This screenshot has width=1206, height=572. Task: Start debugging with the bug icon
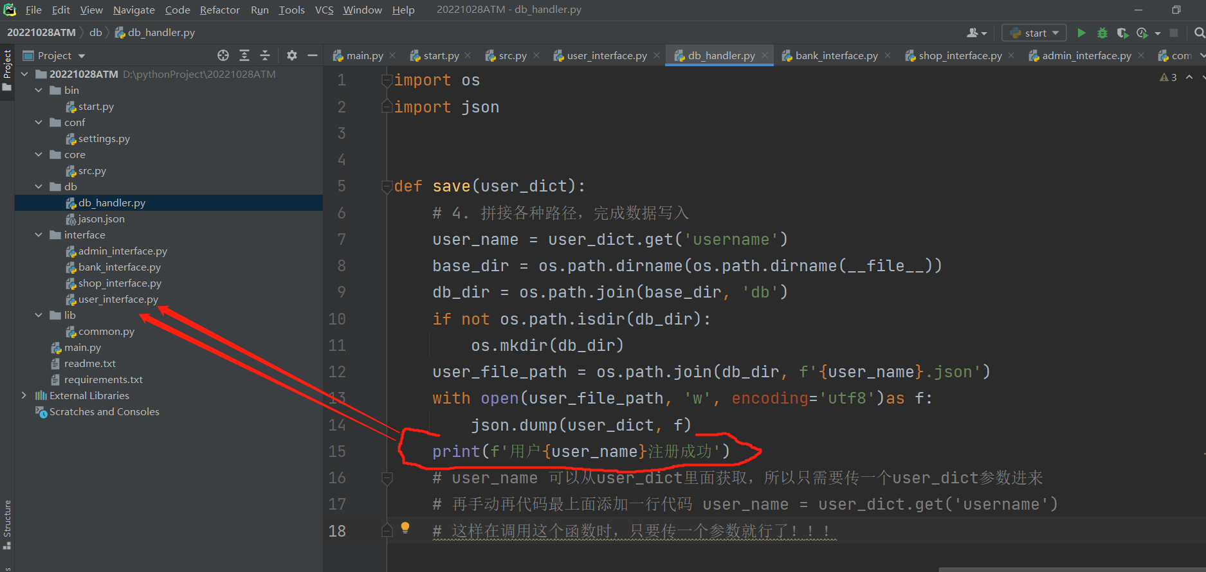coord(1102,33)
